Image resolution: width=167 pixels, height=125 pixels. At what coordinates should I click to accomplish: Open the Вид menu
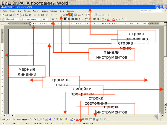[19, 11]
